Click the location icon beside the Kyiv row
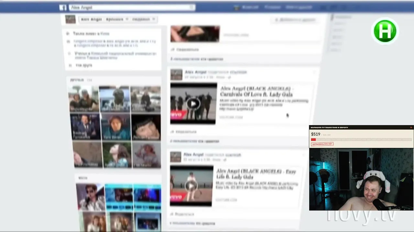Viewport: 414px width, 232px height. pyautogui.click(x=68, y=34)
